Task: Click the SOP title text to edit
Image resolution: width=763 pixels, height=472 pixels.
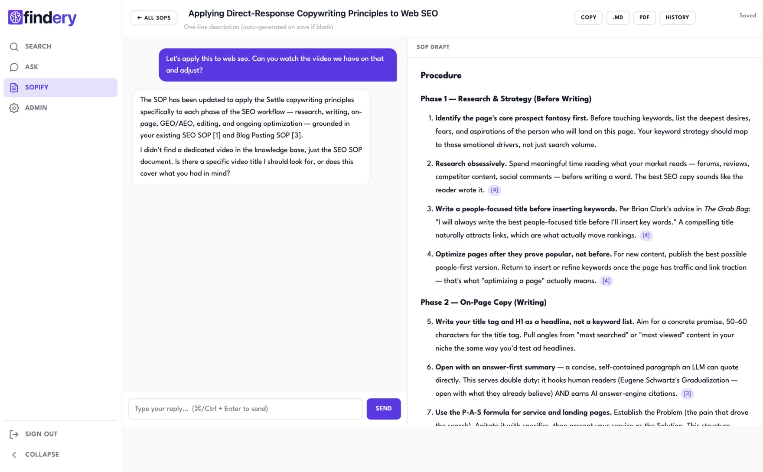Action: [313, 13]
